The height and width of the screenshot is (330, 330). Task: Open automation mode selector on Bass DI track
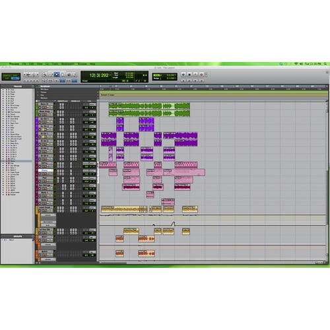(x=51, y=108)
